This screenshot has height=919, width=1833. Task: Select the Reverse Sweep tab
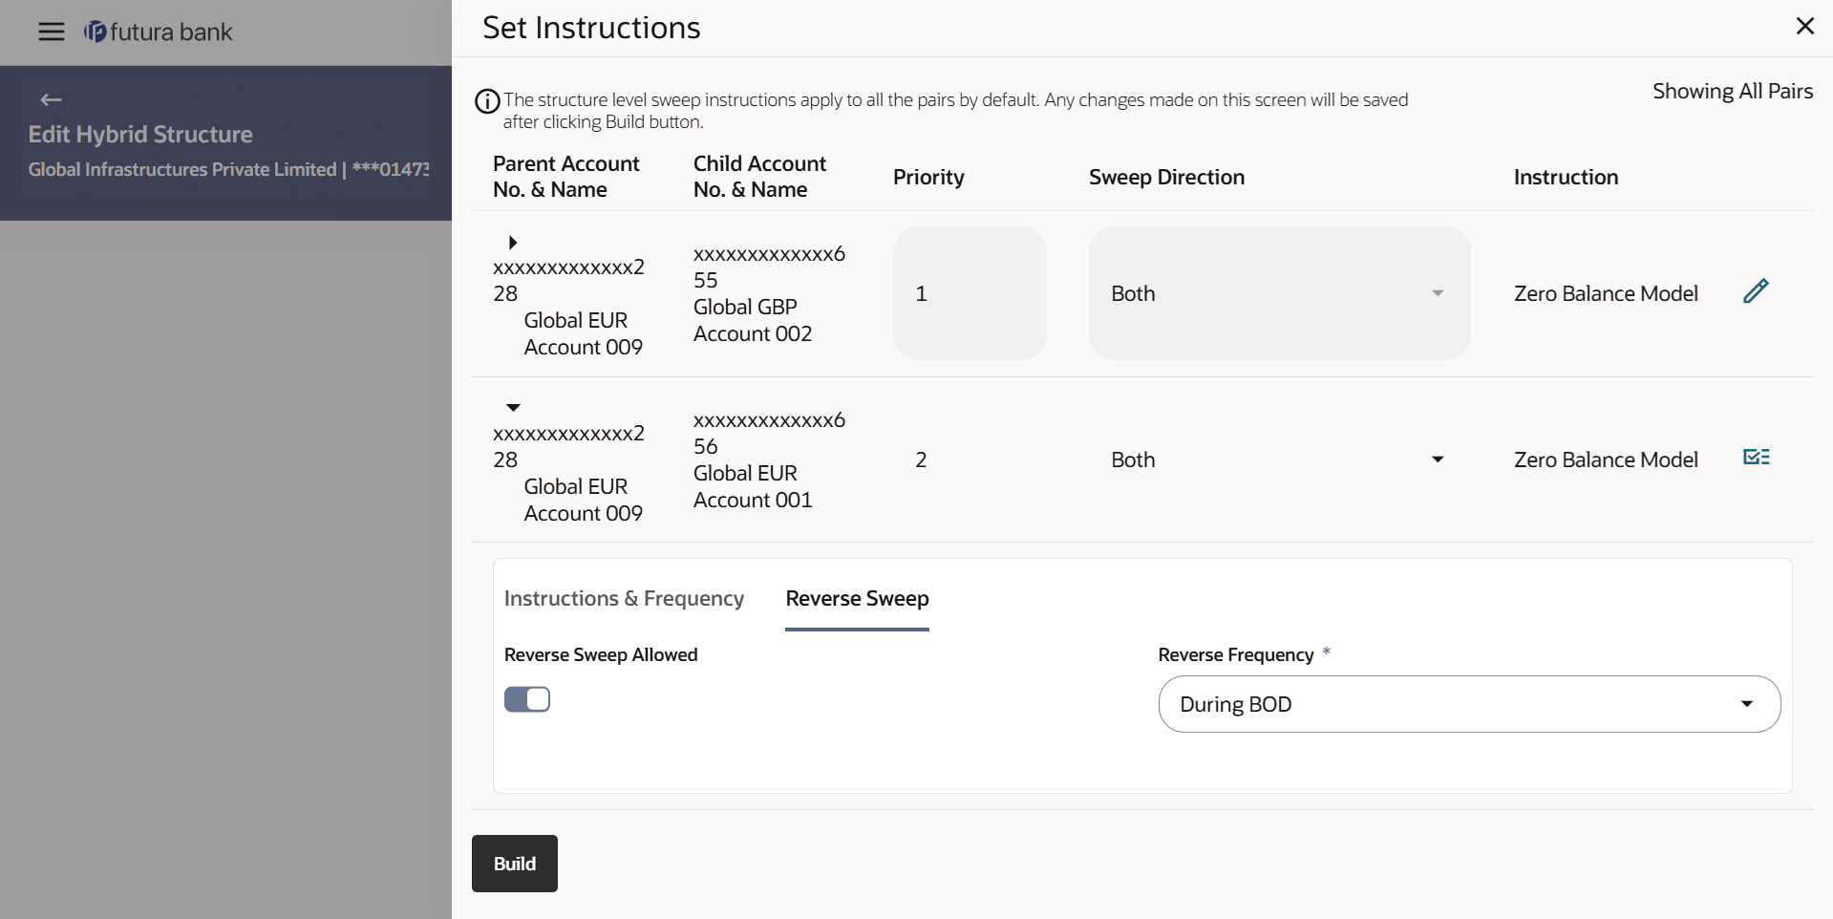point(857,599)
